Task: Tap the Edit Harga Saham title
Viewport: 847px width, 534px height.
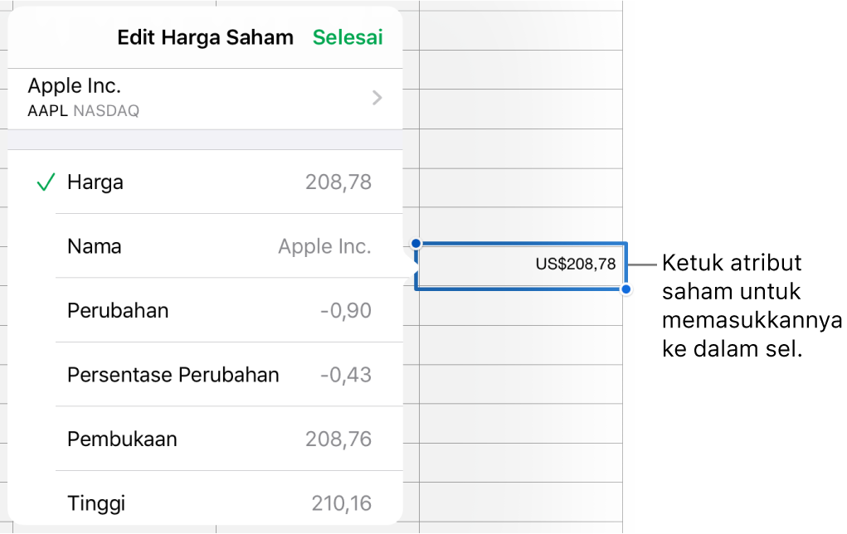Action: pos(205,37)
